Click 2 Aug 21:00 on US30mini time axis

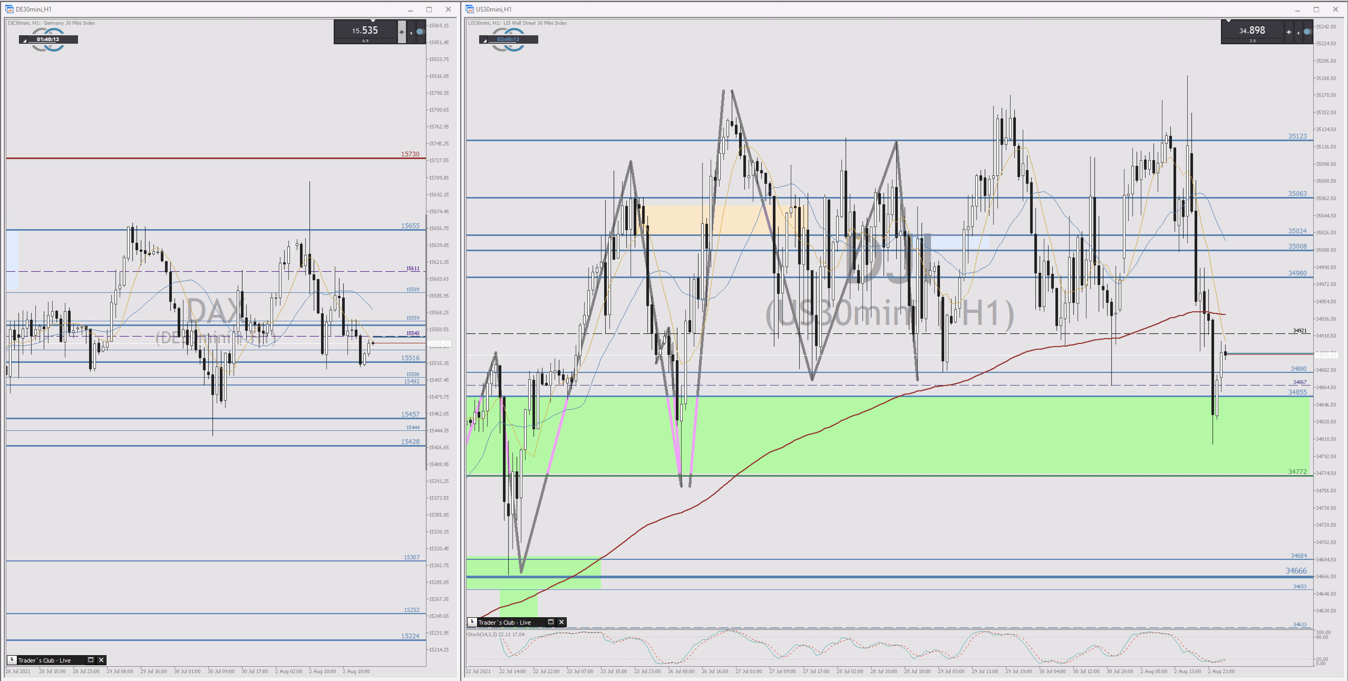click(1221, 671)
